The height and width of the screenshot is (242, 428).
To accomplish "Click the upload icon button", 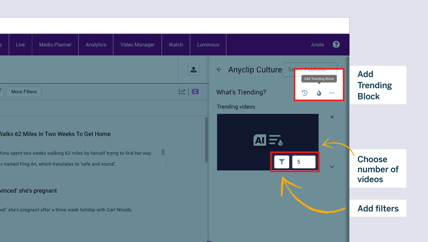I will (193, 70).
